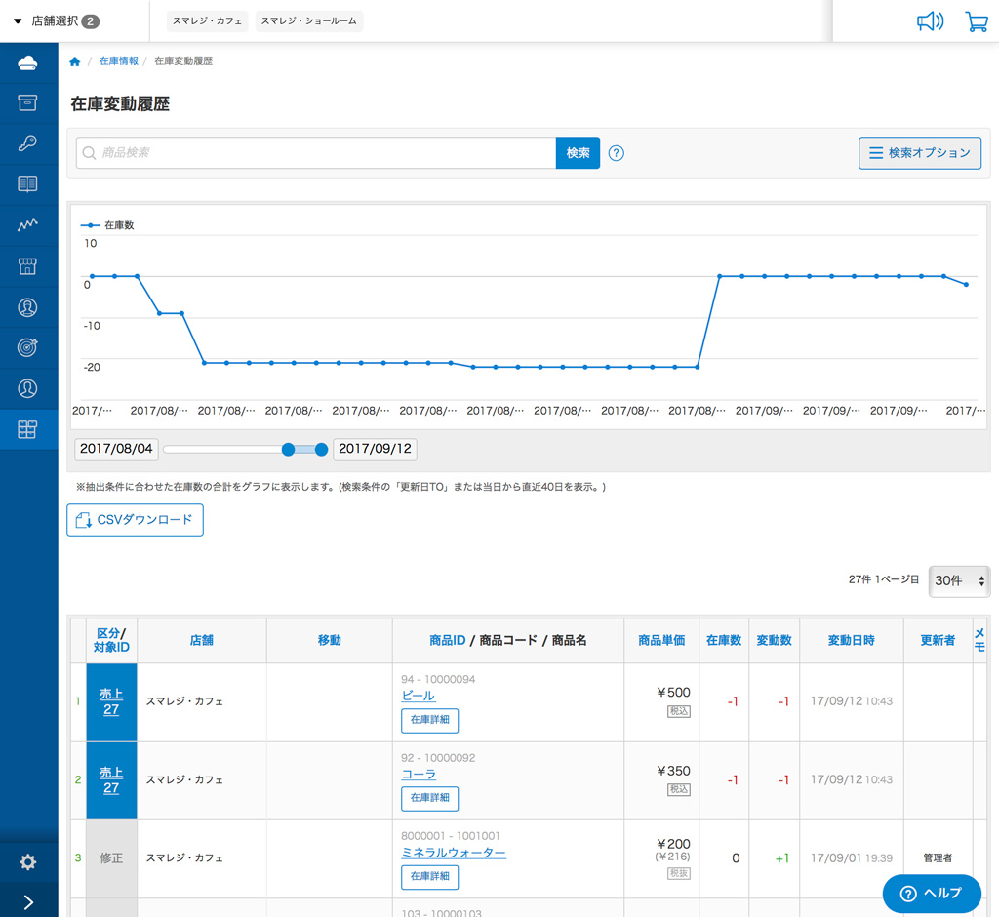Click the 17/09/01 19:39 timestamp
The width and height of the screenshot is (999, 917).
[851, 858]
